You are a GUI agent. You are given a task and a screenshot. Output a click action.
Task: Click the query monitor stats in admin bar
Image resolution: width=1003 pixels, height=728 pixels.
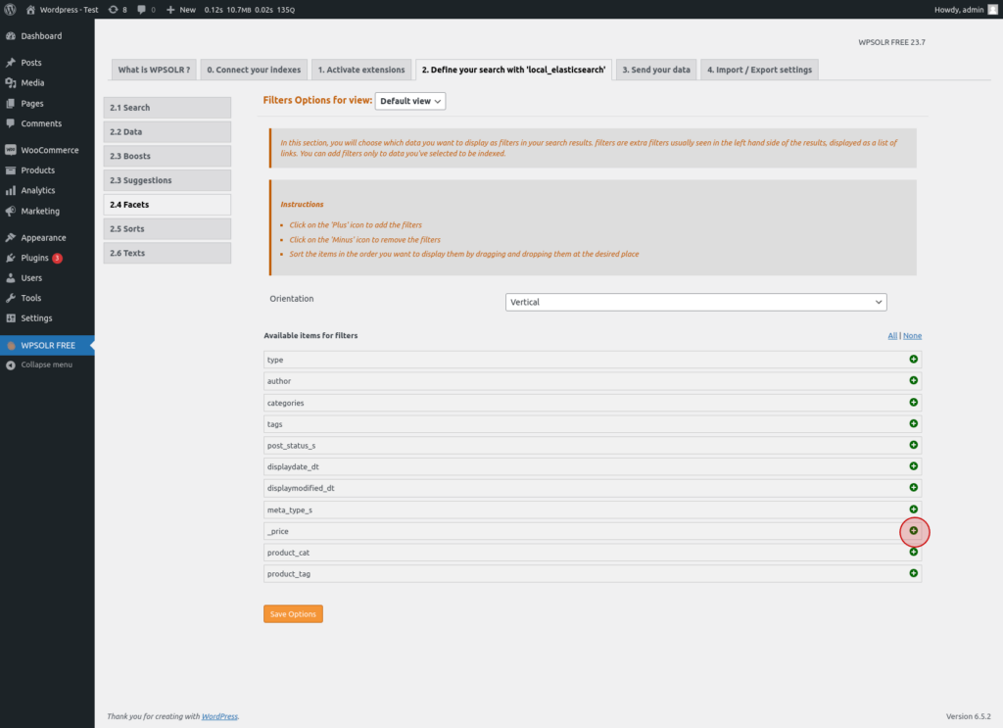pos(250,10)
